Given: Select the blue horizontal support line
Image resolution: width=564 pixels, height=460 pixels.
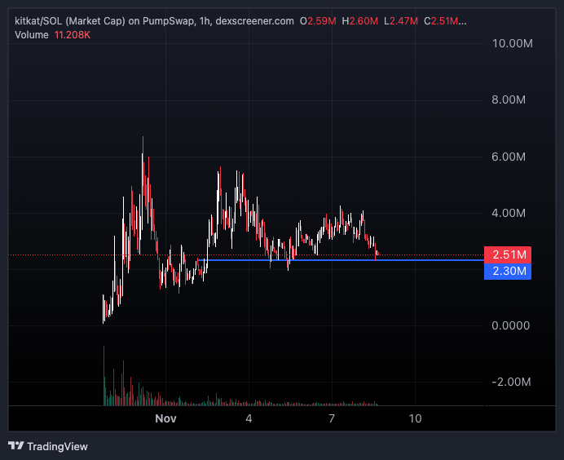Looking at the screenshot, I should point(341,260).
